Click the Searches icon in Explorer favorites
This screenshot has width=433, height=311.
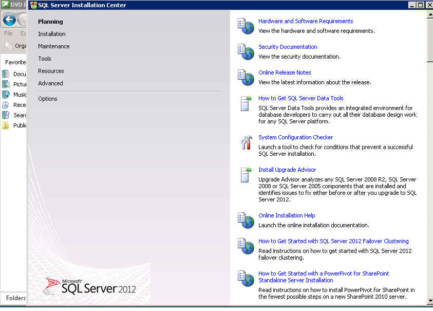pyautogui.click(x=6, y=115)
